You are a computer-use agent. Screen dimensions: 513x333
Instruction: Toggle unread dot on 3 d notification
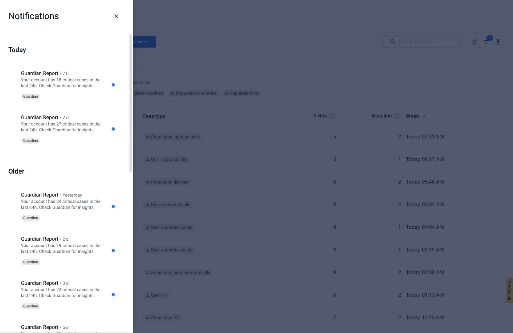tap(113, 295)
